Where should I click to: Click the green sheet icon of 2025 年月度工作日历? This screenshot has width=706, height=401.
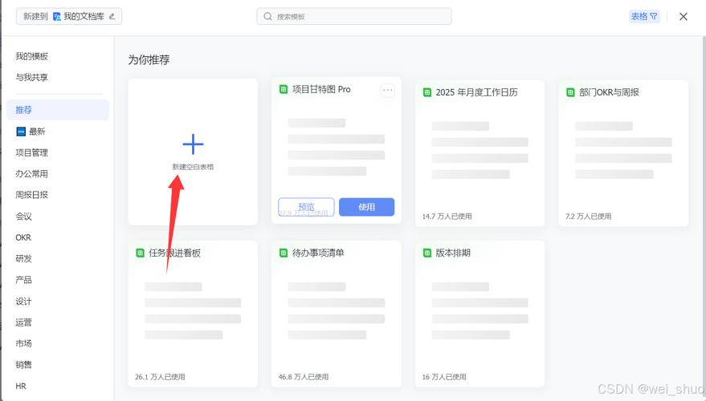(x=426, y=92)
